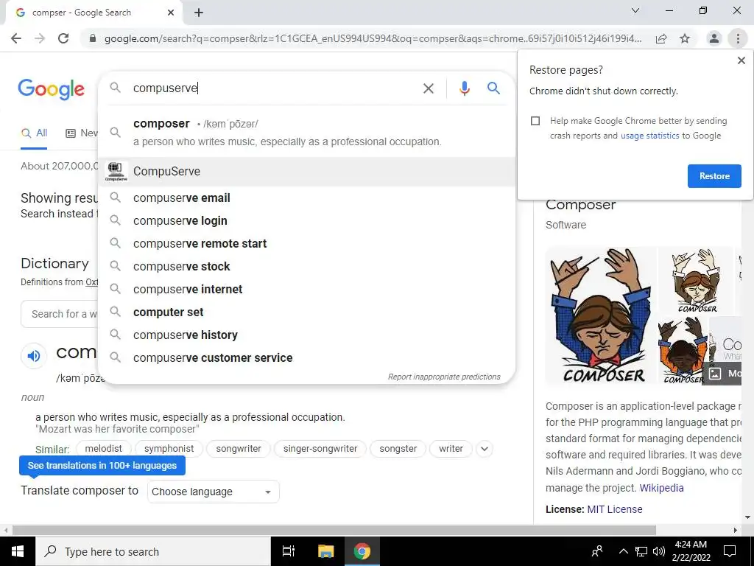The height and width of the screenshot is (566, 754).
Task: Click the volume speaker tray icon
Action: 659,551
